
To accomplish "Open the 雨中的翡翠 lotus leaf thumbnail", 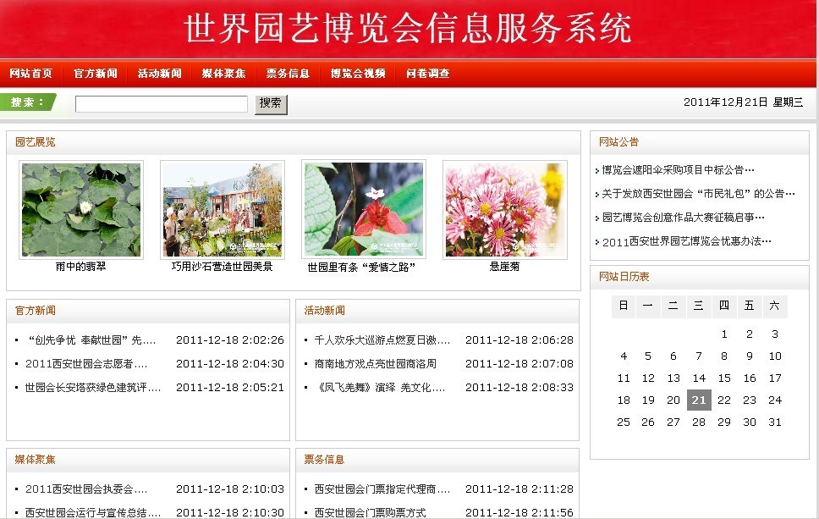I will pos(81,210).
